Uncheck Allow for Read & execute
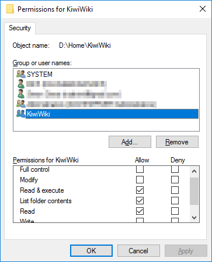 pyautogui.click(x=140, y=190)
